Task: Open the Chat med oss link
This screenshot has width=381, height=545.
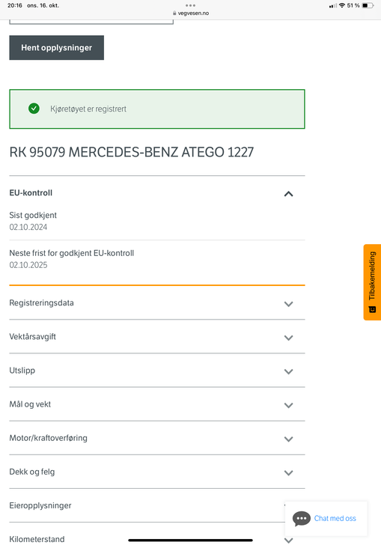Action: tap(335, 518)
